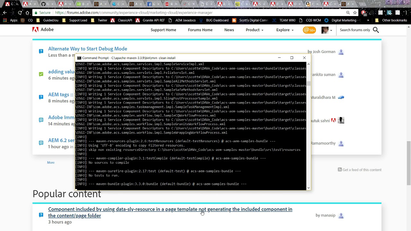Expand the Explore dropdown menu
This screenshot has height=231, width=411.
pyautogui.click(x=285, y=30)
